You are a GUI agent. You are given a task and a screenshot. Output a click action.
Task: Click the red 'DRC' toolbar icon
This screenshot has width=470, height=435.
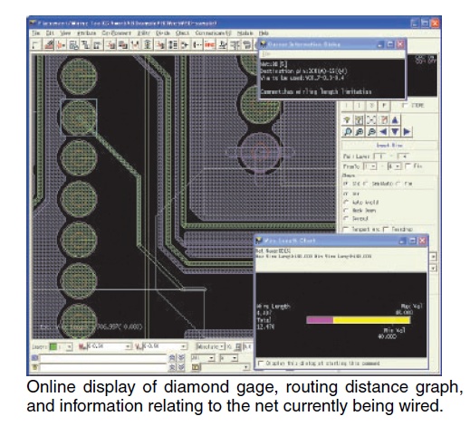tap(209, 45)
